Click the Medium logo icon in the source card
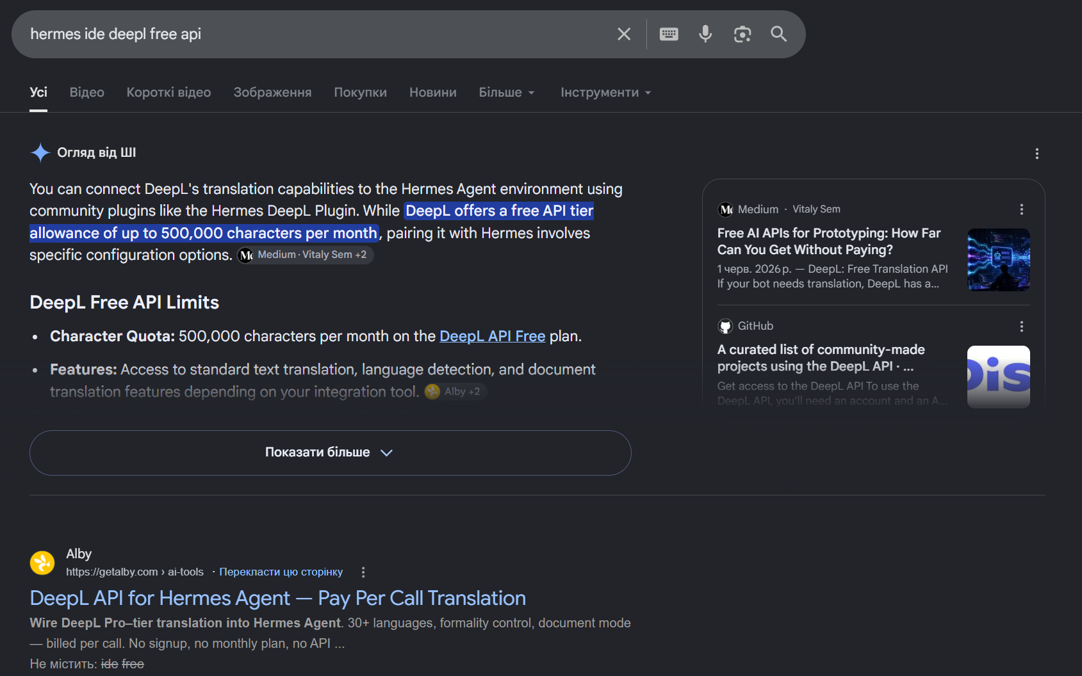Image resolution: width=1082 pixels, height=676 pixels. coord(725,209)
